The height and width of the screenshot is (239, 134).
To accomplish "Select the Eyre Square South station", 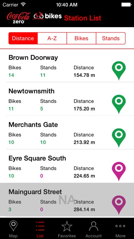I will (x=67, y=166).
